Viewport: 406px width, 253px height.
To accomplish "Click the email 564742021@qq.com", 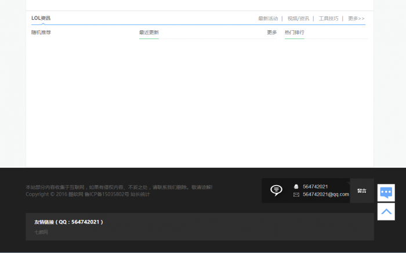I will [326, 194].
